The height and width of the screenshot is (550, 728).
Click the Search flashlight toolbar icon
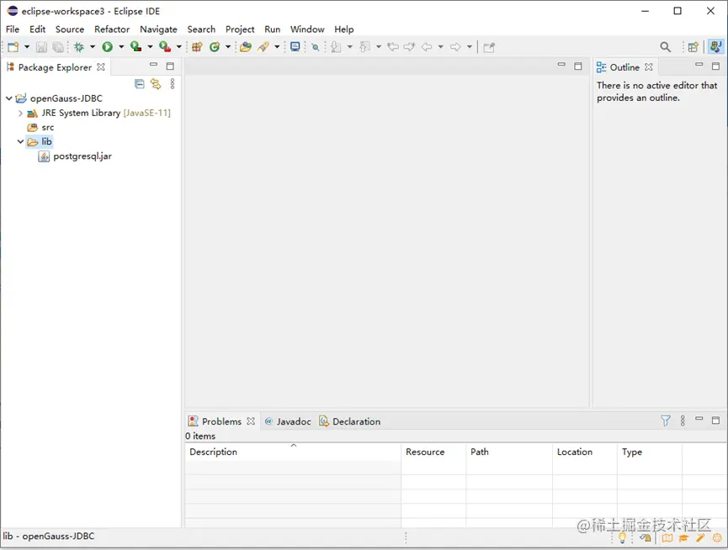[x=263, y=47]
